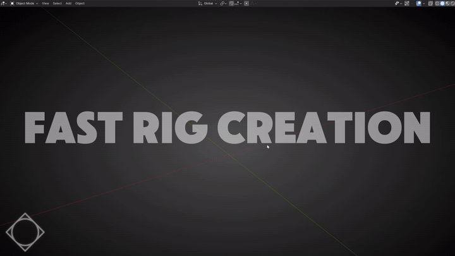The height and width of the screenshot is (256, 455).
Task: Open the Object menu
Action: coord(80,4)
